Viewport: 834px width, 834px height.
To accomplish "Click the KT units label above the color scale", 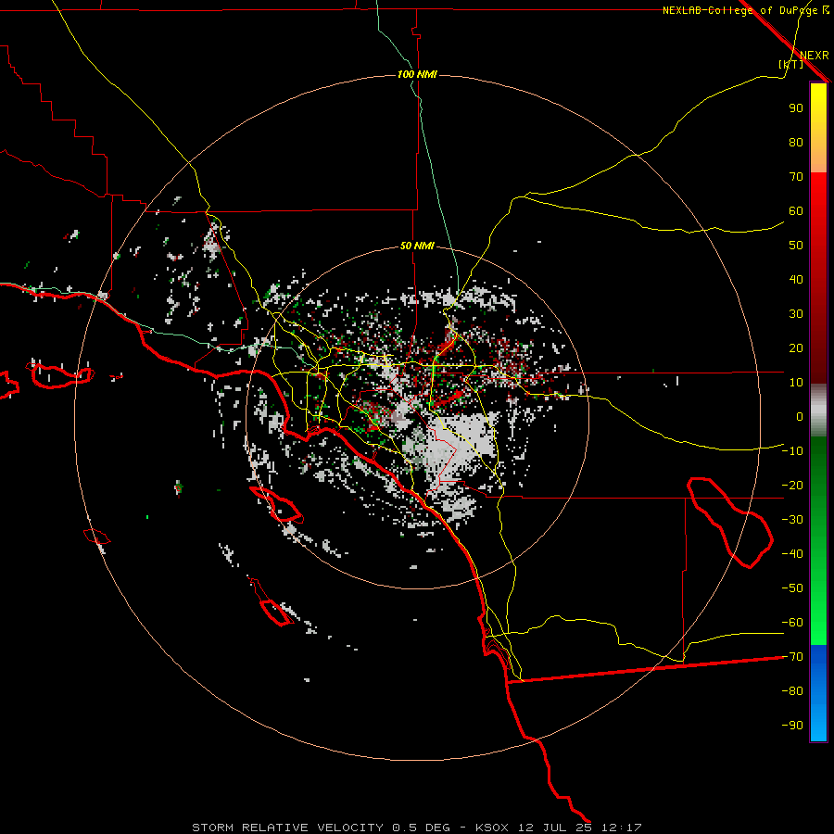I will coord(791,64).
